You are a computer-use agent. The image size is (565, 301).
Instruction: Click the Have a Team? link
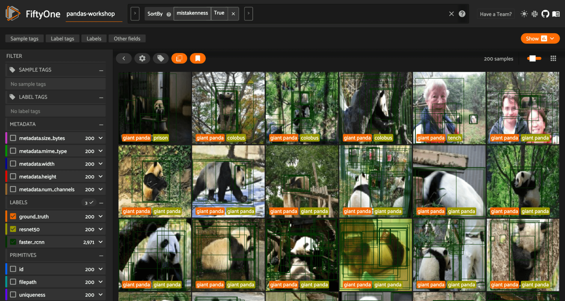tap(496, 14)
